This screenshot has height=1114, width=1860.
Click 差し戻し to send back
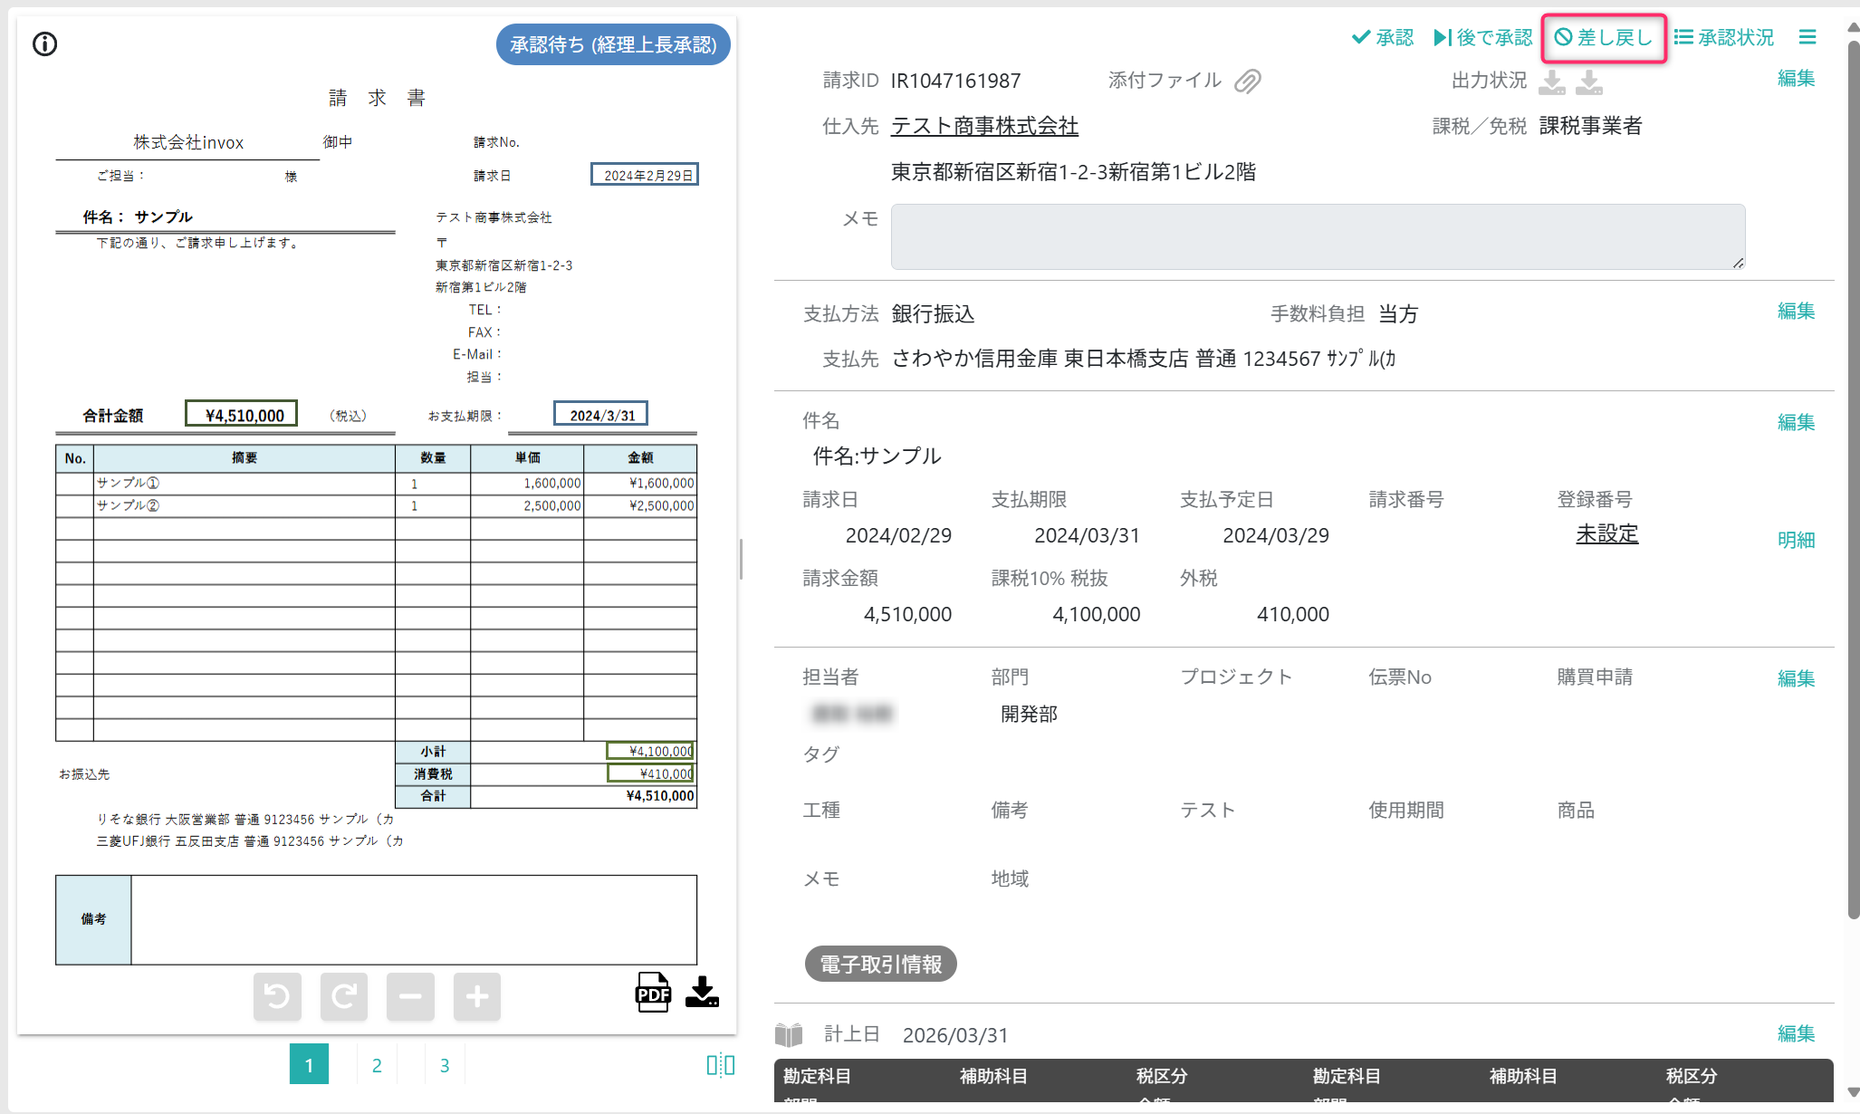(1604, 37)
